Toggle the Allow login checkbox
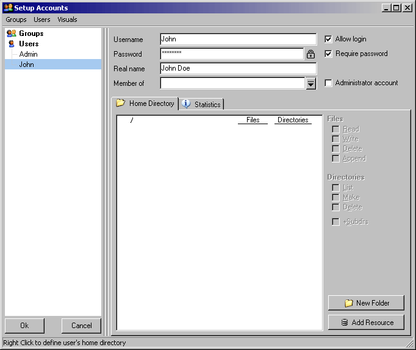Viewport: 416px width, 350px height. (x=328, y=39)
